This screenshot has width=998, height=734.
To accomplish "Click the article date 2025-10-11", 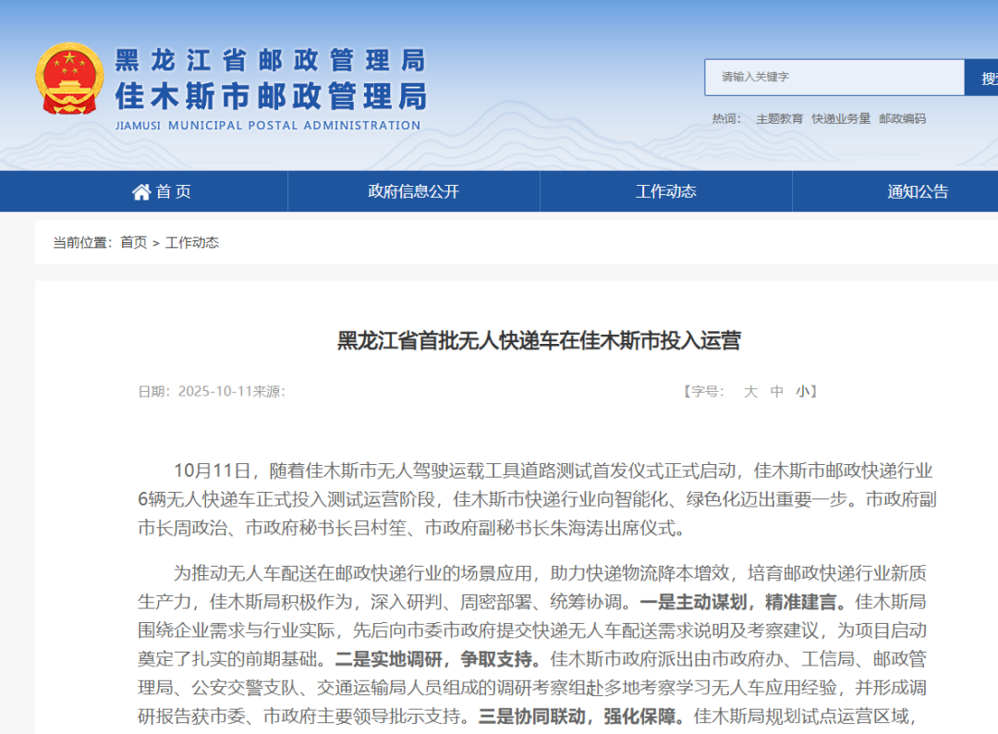I will 215,391.
